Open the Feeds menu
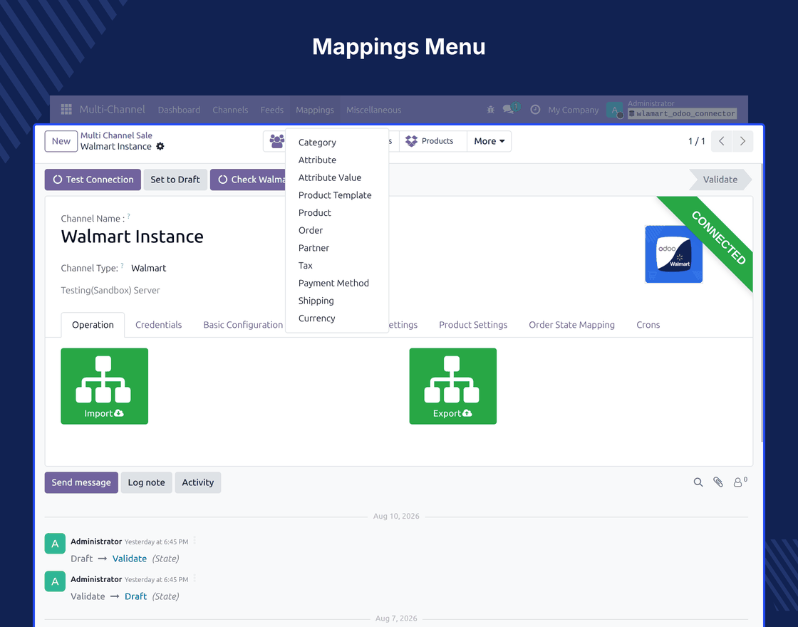This screenshot has width=798, height=627. tap(272, 110)
